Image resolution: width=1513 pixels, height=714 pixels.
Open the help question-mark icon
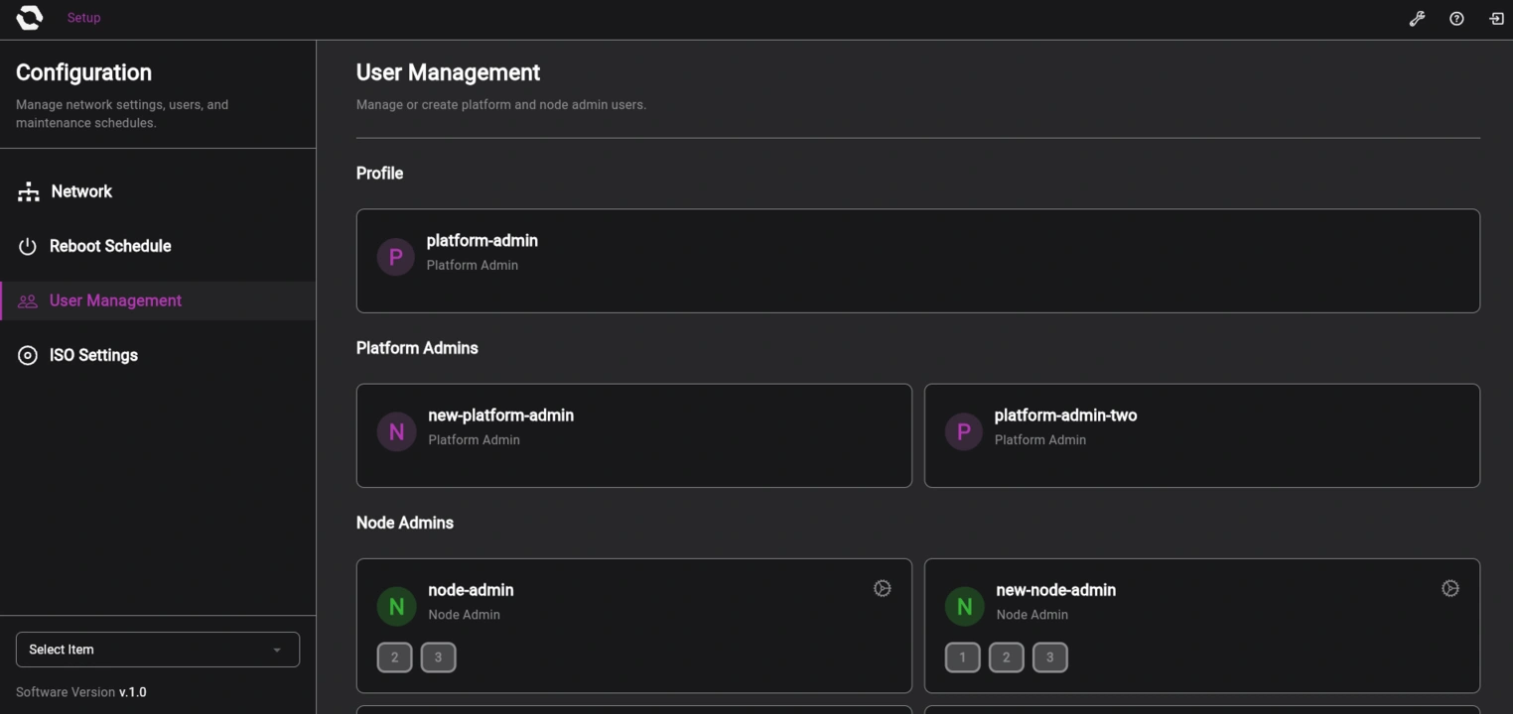1455,18
